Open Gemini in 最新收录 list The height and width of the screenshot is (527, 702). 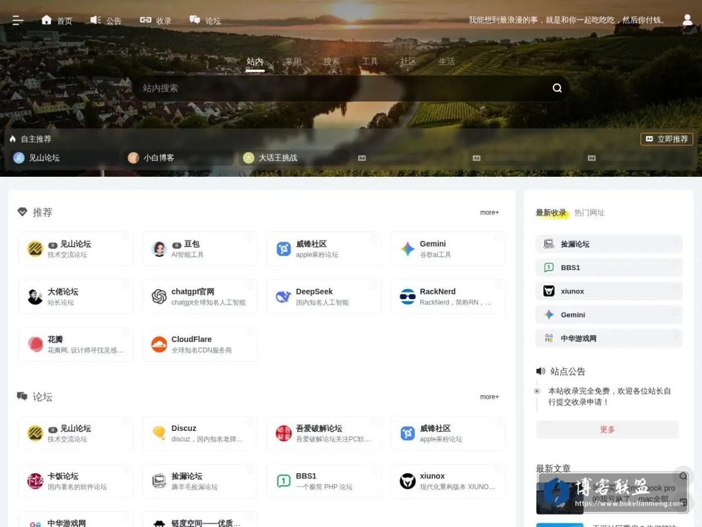(609, 314)
